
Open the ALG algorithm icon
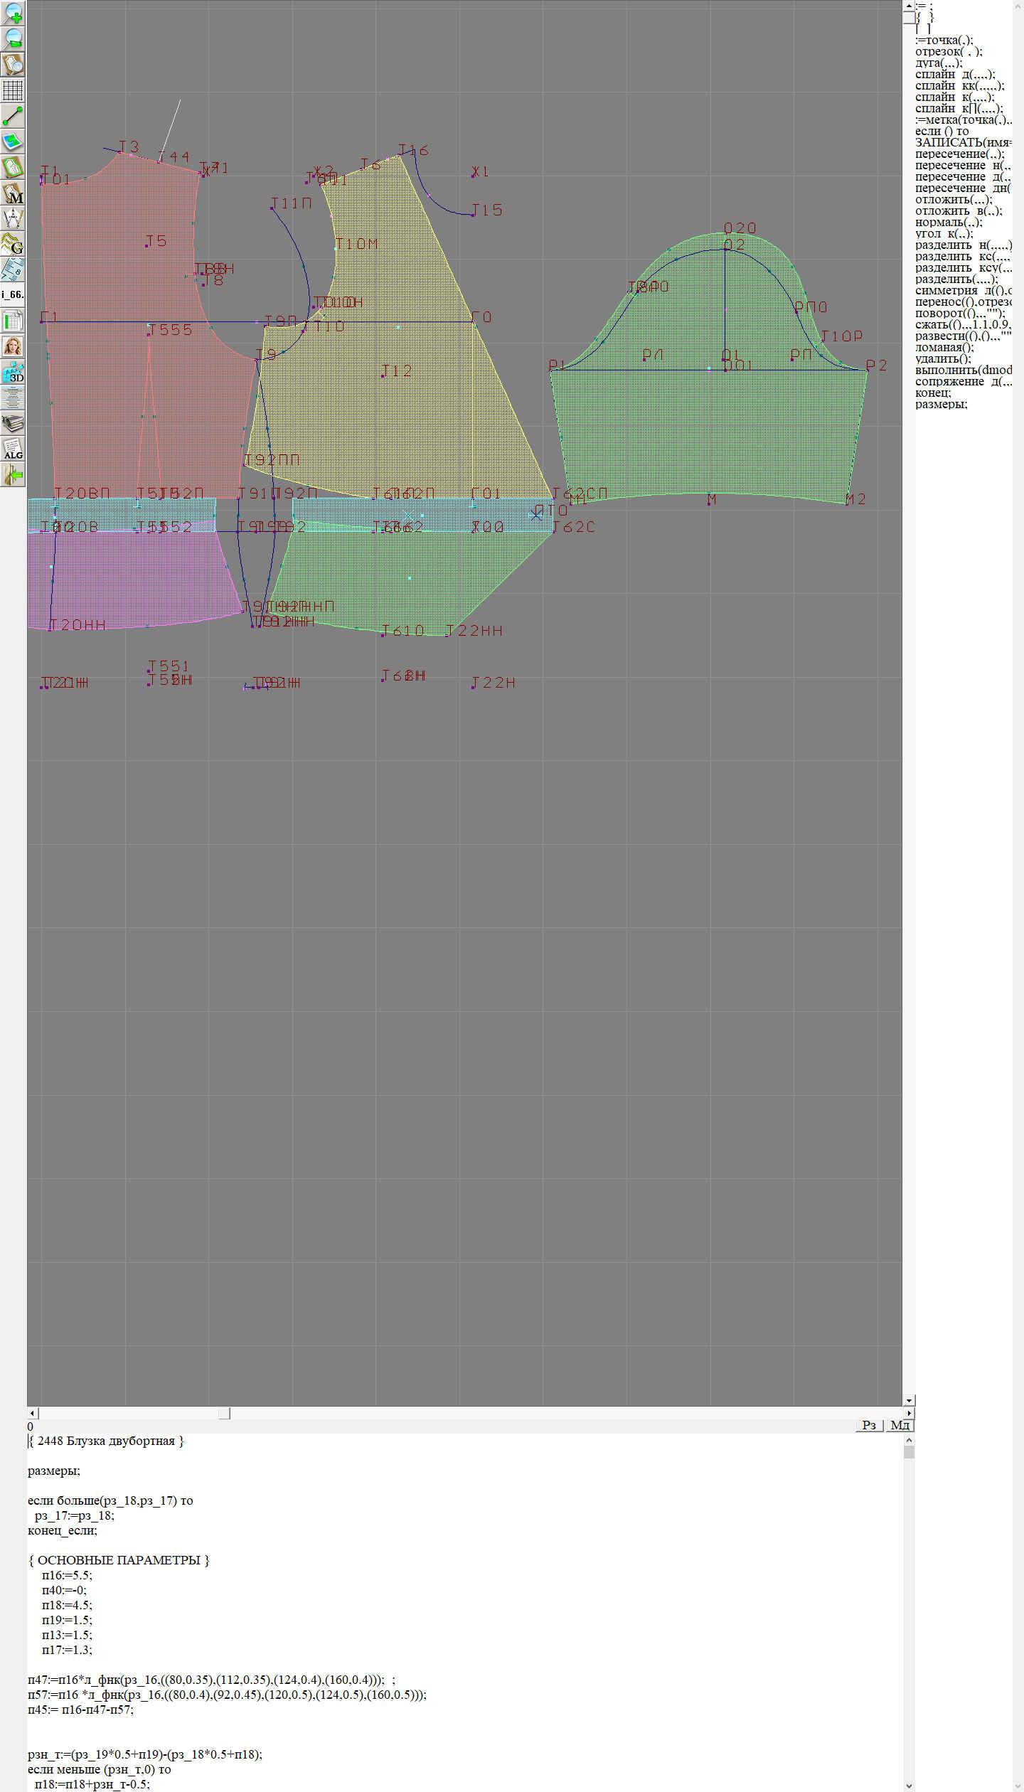tap(13, 449)
